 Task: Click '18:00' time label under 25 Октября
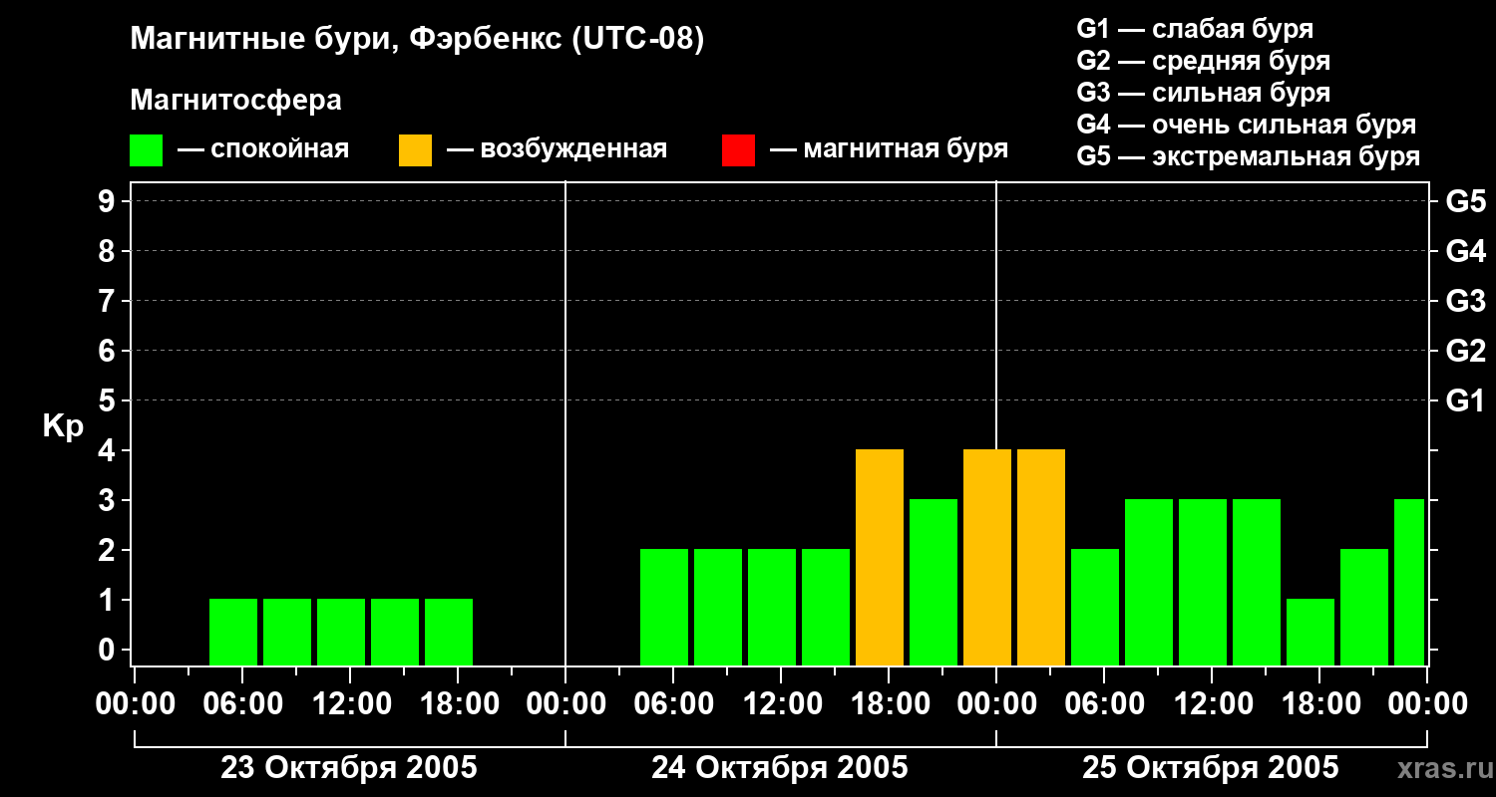click(1319, 703)
